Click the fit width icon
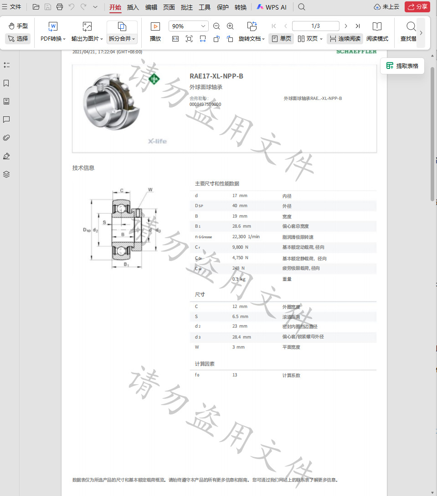 tap(202, 39)
